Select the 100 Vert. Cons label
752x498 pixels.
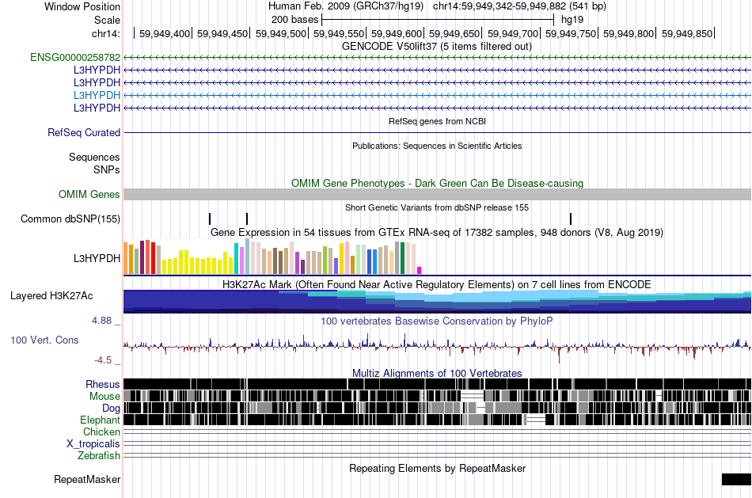click(44, 340)
